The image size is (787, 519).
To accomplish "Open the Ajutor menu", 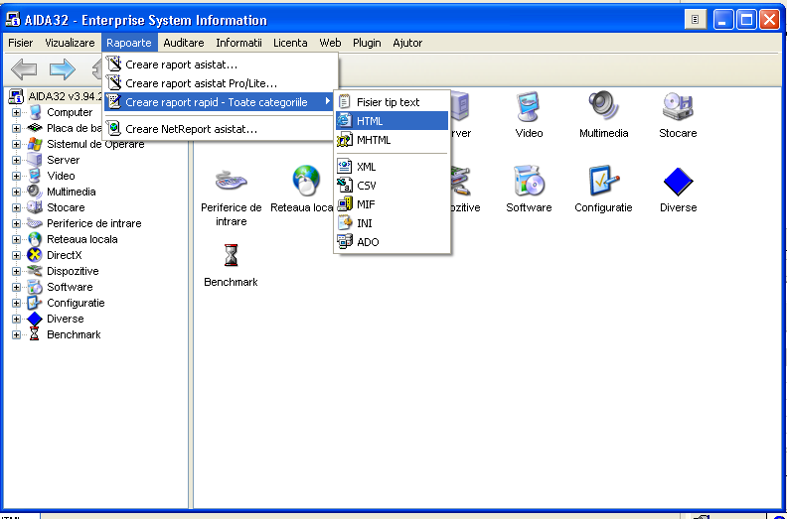I will (407, 43).
